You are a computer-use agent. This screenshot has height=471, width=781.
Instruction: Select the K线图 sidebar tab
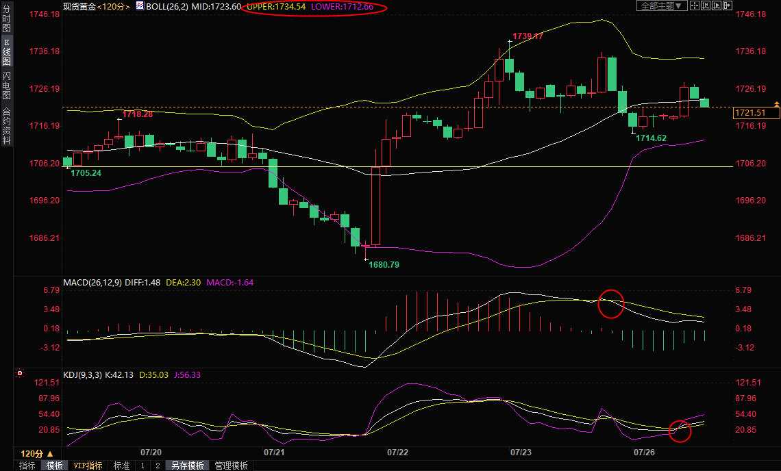pyautogui.click(x=7, y=53)
